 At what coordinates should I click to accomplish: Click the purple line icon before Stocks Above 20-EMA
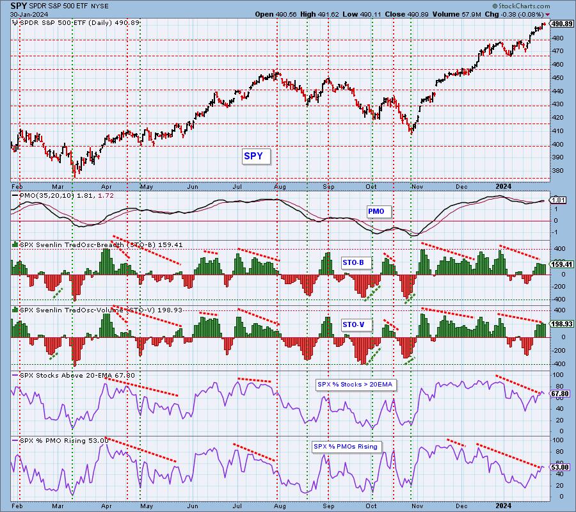[15, 376]
